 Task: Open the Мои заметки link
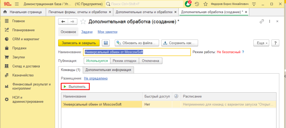pos(108,32)
